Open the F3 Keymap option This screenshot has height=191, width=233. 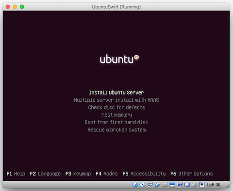[x=78, y=174]
